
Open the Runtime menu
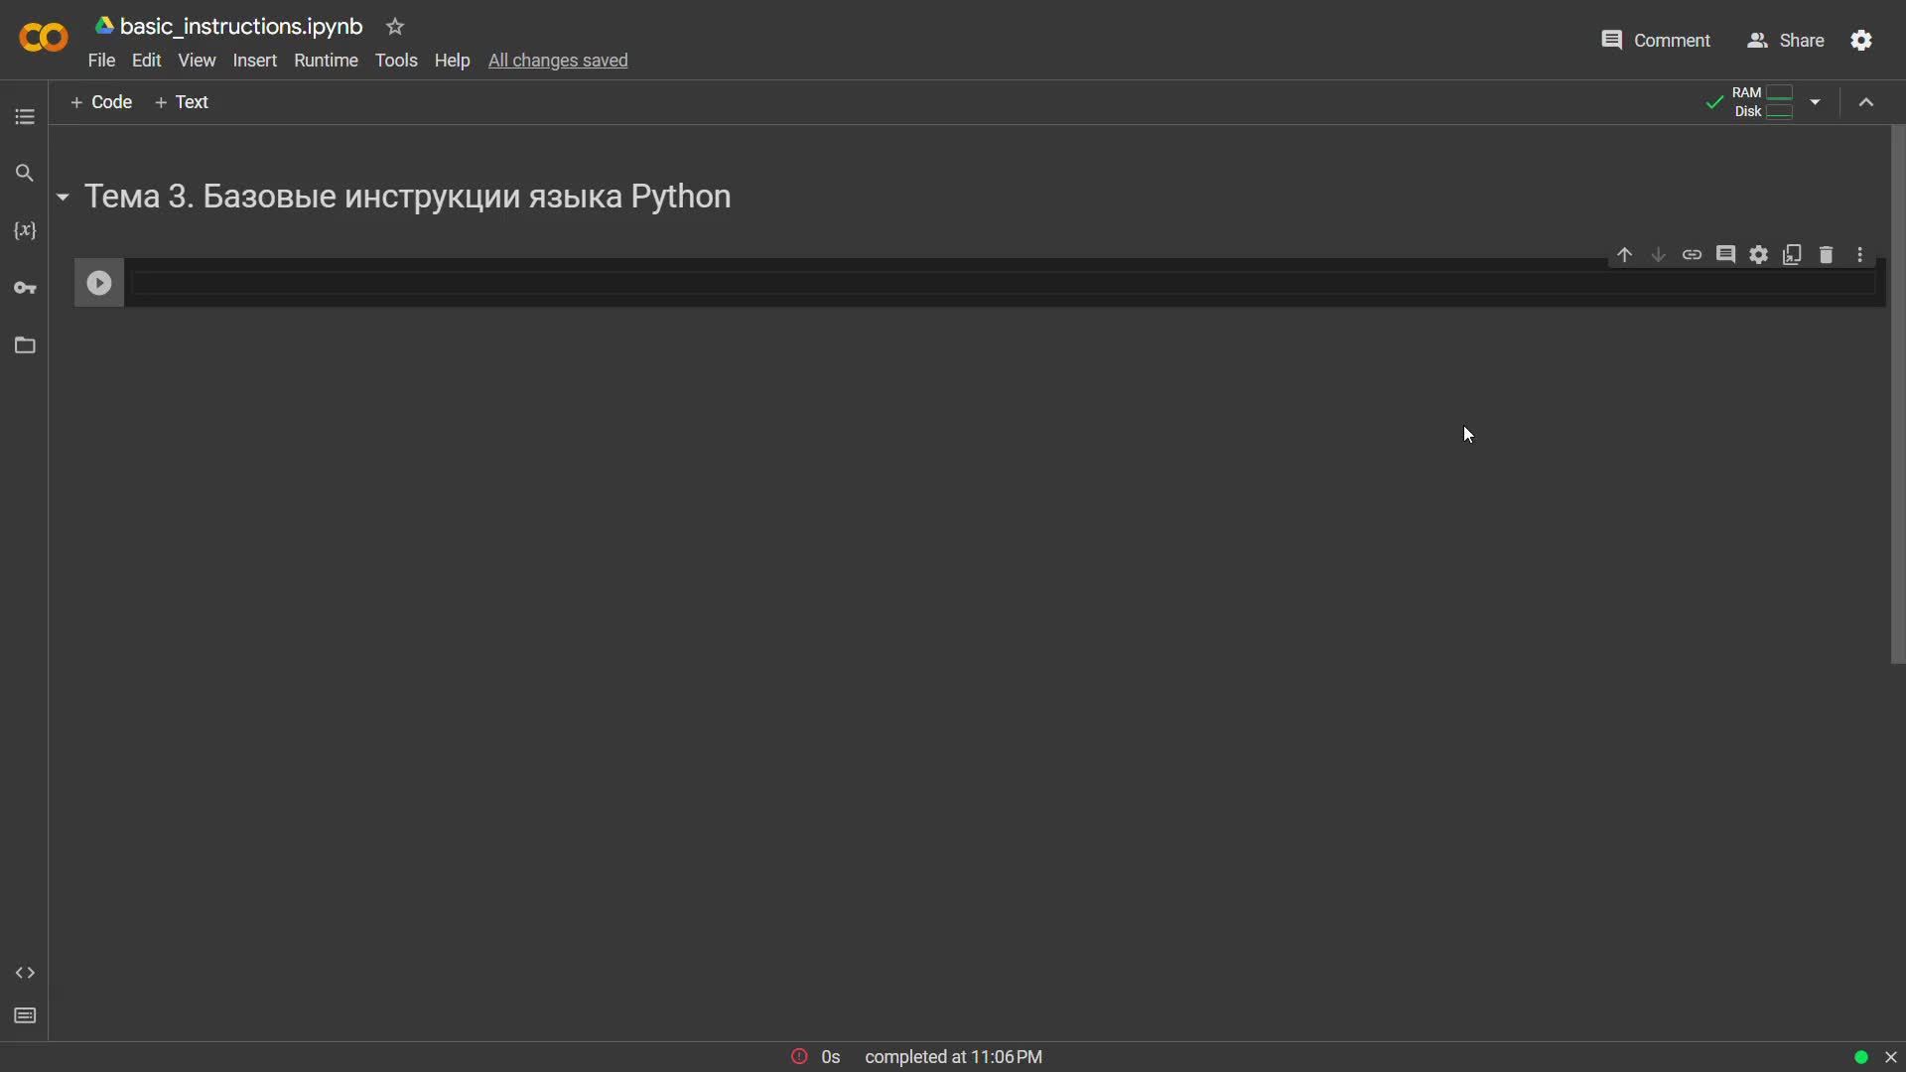(x=326, y=61)
